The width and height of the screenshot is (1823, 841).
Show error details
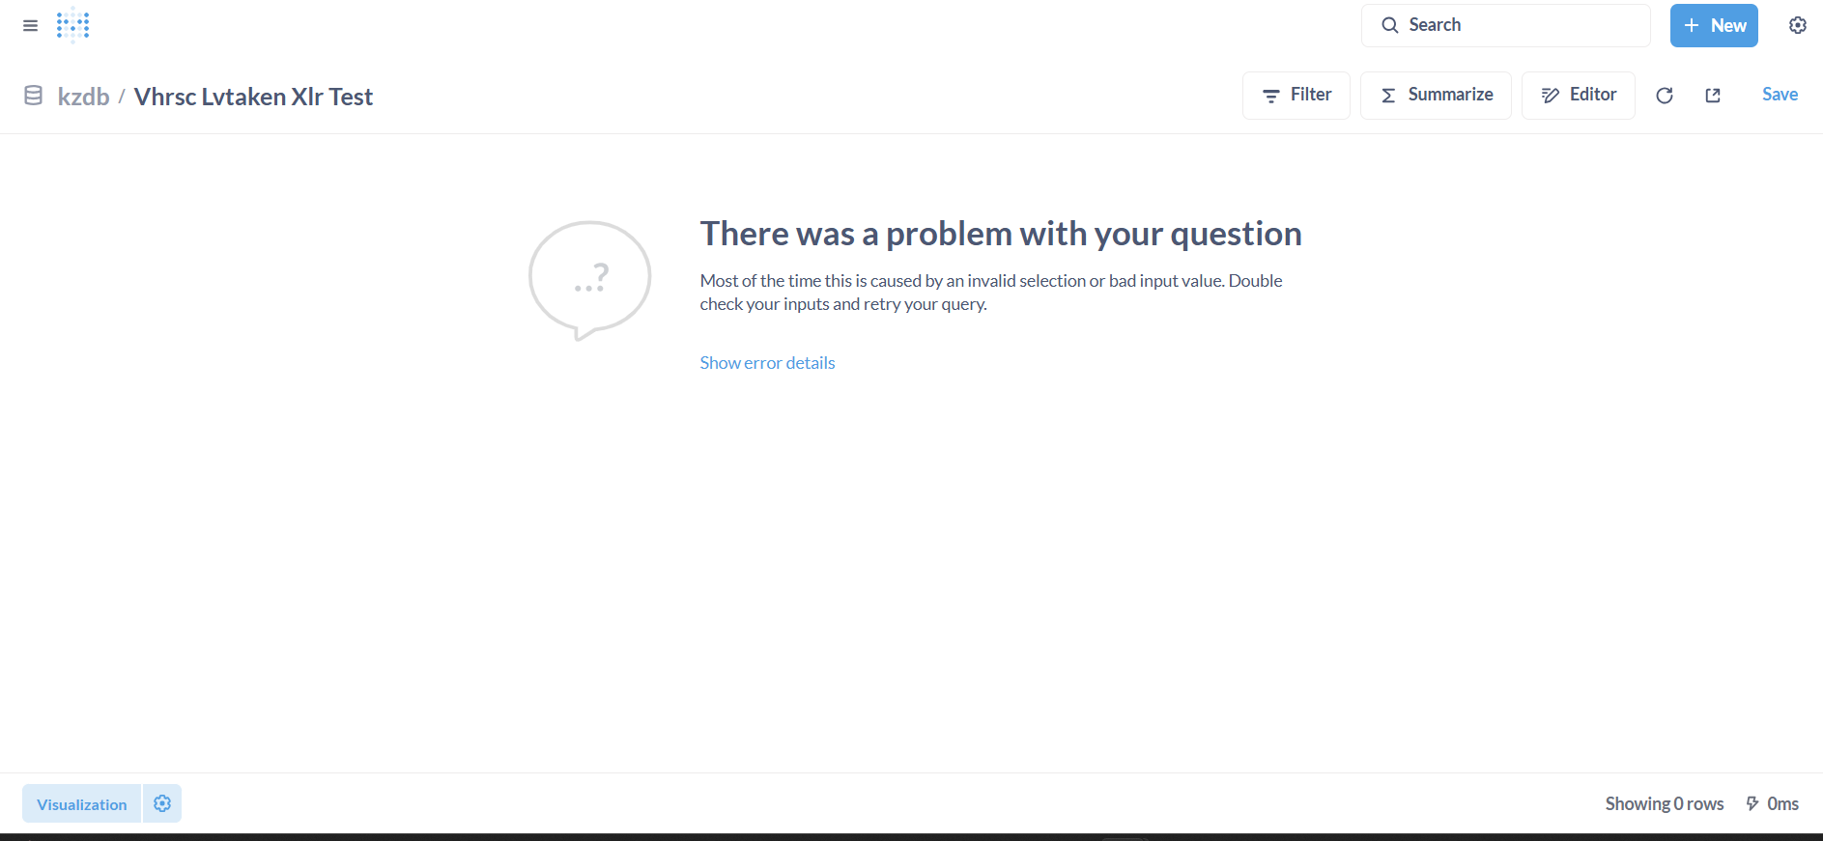pyautogui.click(x=767, y=363)
